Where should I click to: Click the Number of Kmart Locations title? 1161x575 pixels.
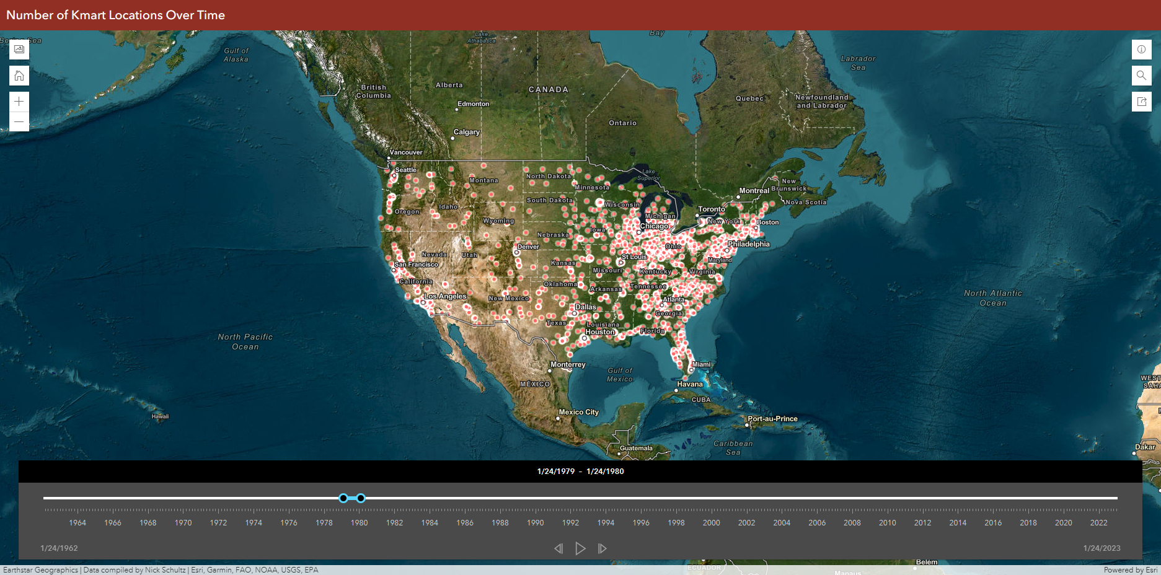(x=115, y=15)
